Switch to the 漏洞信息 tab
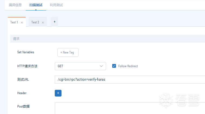The width and height of the screenshot is (205, 114). coord(15,5)
